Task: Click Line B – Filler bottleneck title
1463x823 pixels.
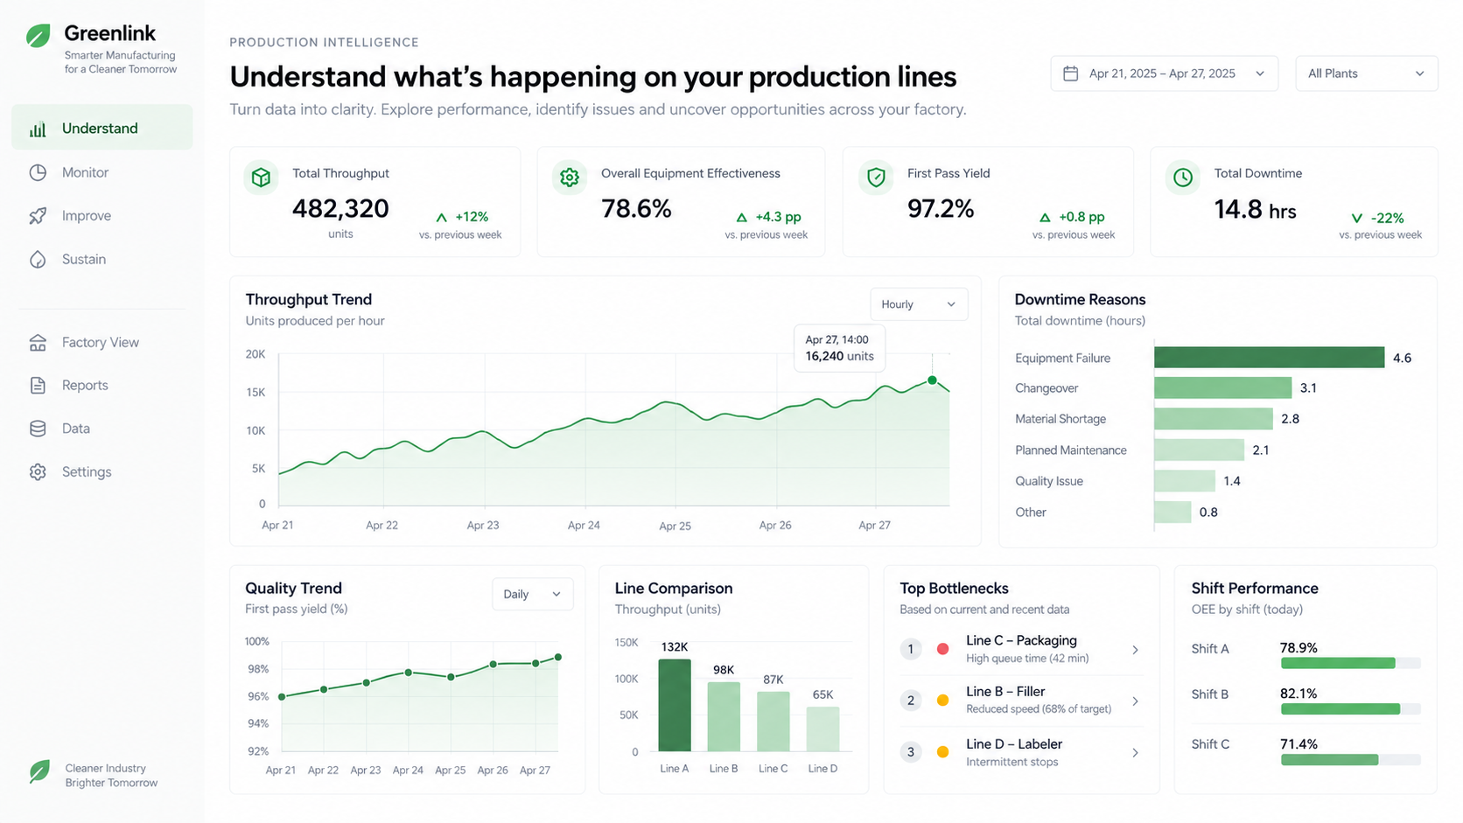Action: point(1005,691)
